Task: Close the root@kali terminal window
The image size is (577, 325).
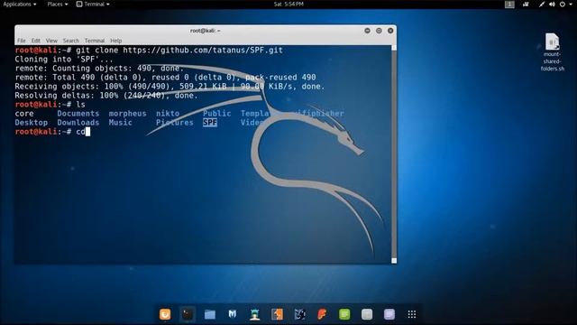Action: click(x=390, y=31)
